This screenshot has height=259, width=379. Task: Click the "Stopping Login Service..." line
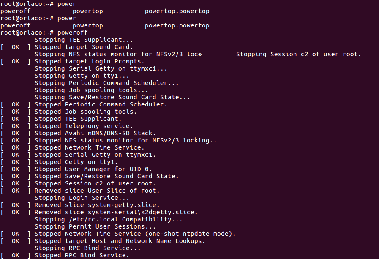click(82, 198)
